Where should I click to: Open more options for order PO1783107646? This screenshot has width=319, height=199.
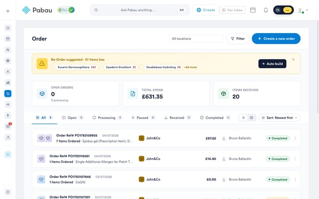coord(295,180)
